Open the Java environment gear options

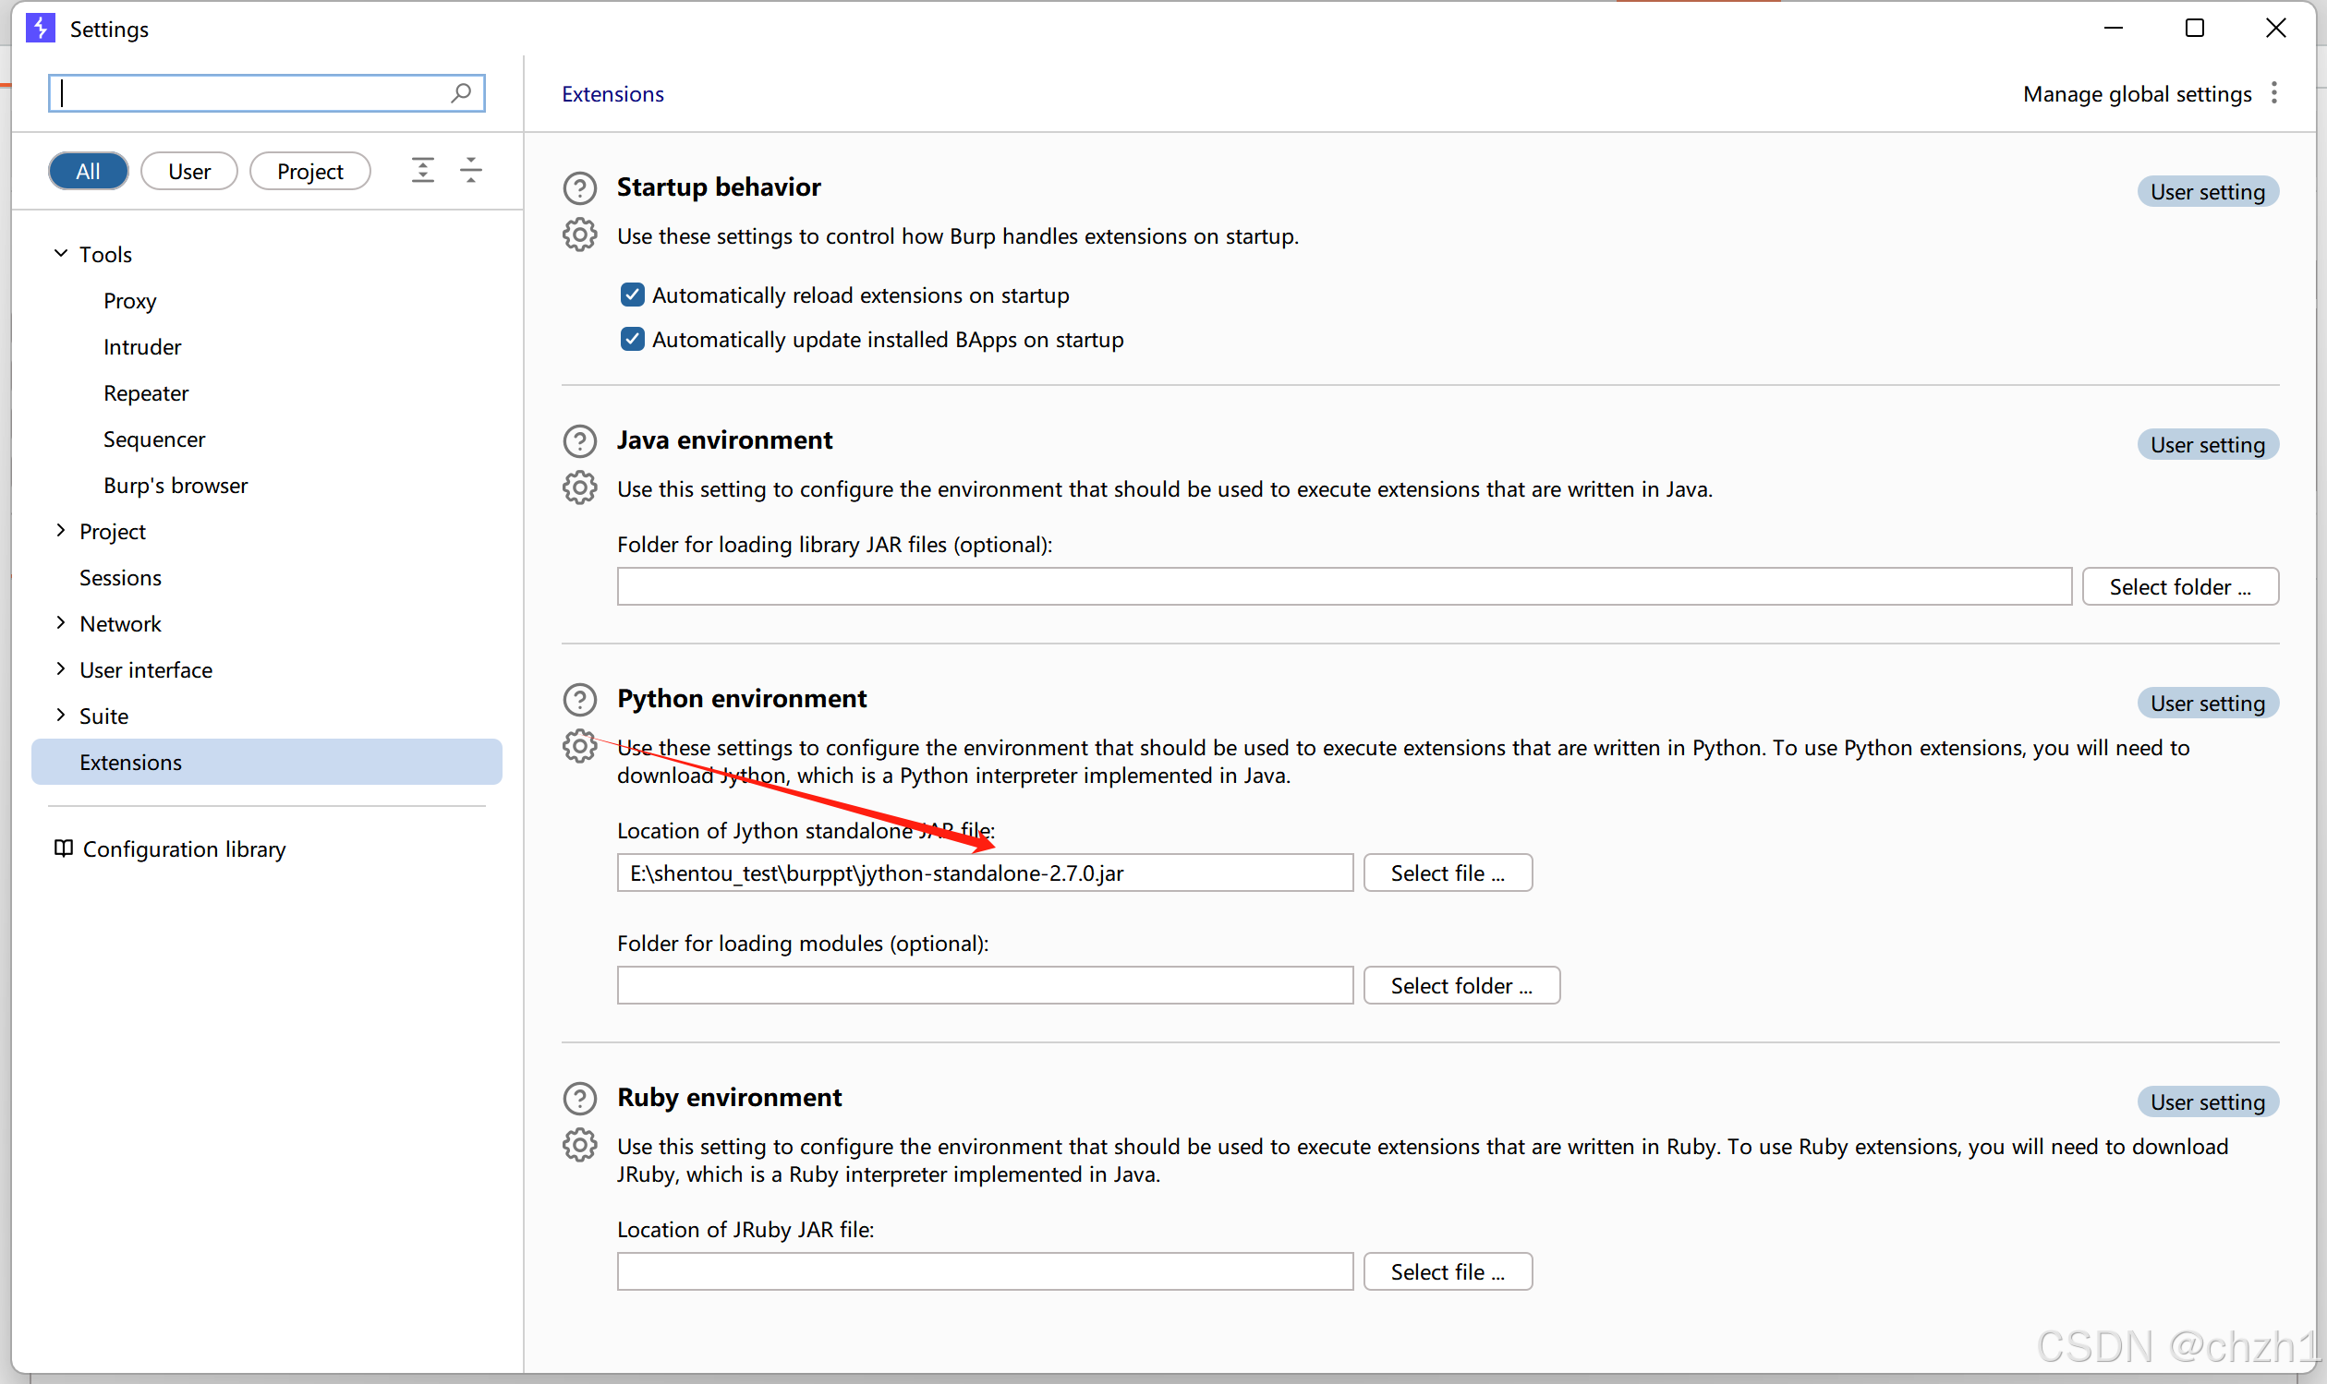point(579,487)
